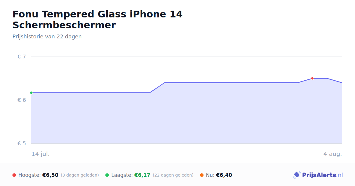The image size is (355, 186).
Task: Click the product title Fonu Tempered Glass
Action: [98, 19]
